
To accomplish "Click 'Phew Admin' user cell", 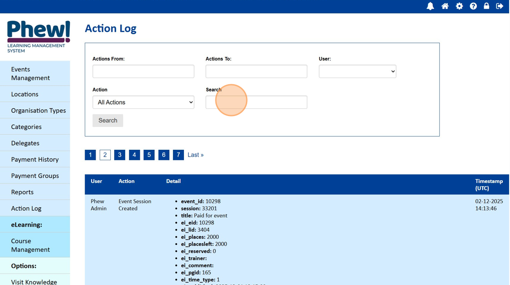I will point(98,204).
